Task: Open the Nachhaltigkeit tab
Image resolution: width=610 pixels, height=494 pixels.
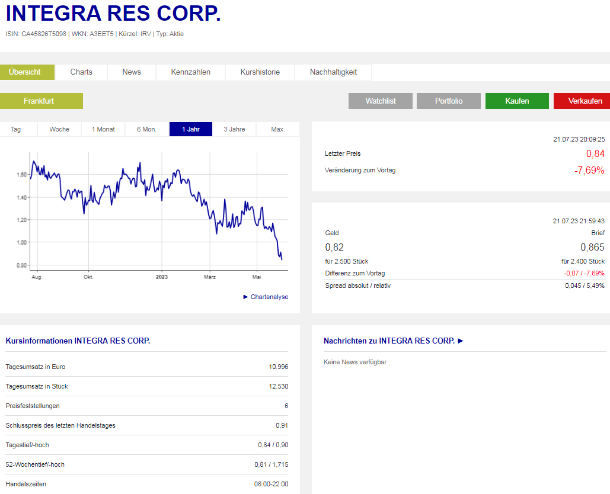Action: click(x=333, y=72)
